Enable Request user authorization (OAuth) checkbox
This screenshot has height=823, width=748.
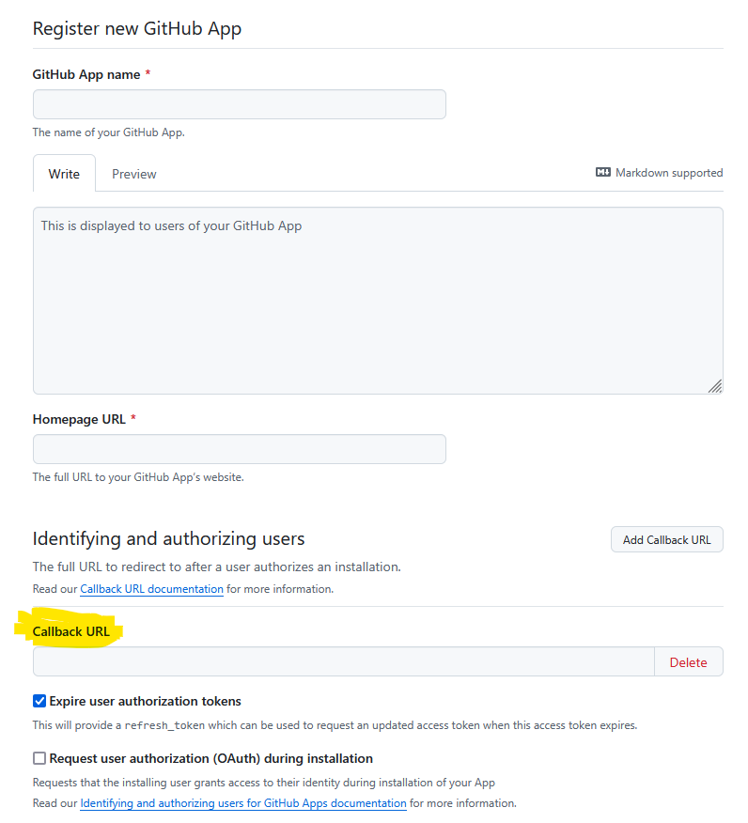pyautogui.click(x=39, y=758)
